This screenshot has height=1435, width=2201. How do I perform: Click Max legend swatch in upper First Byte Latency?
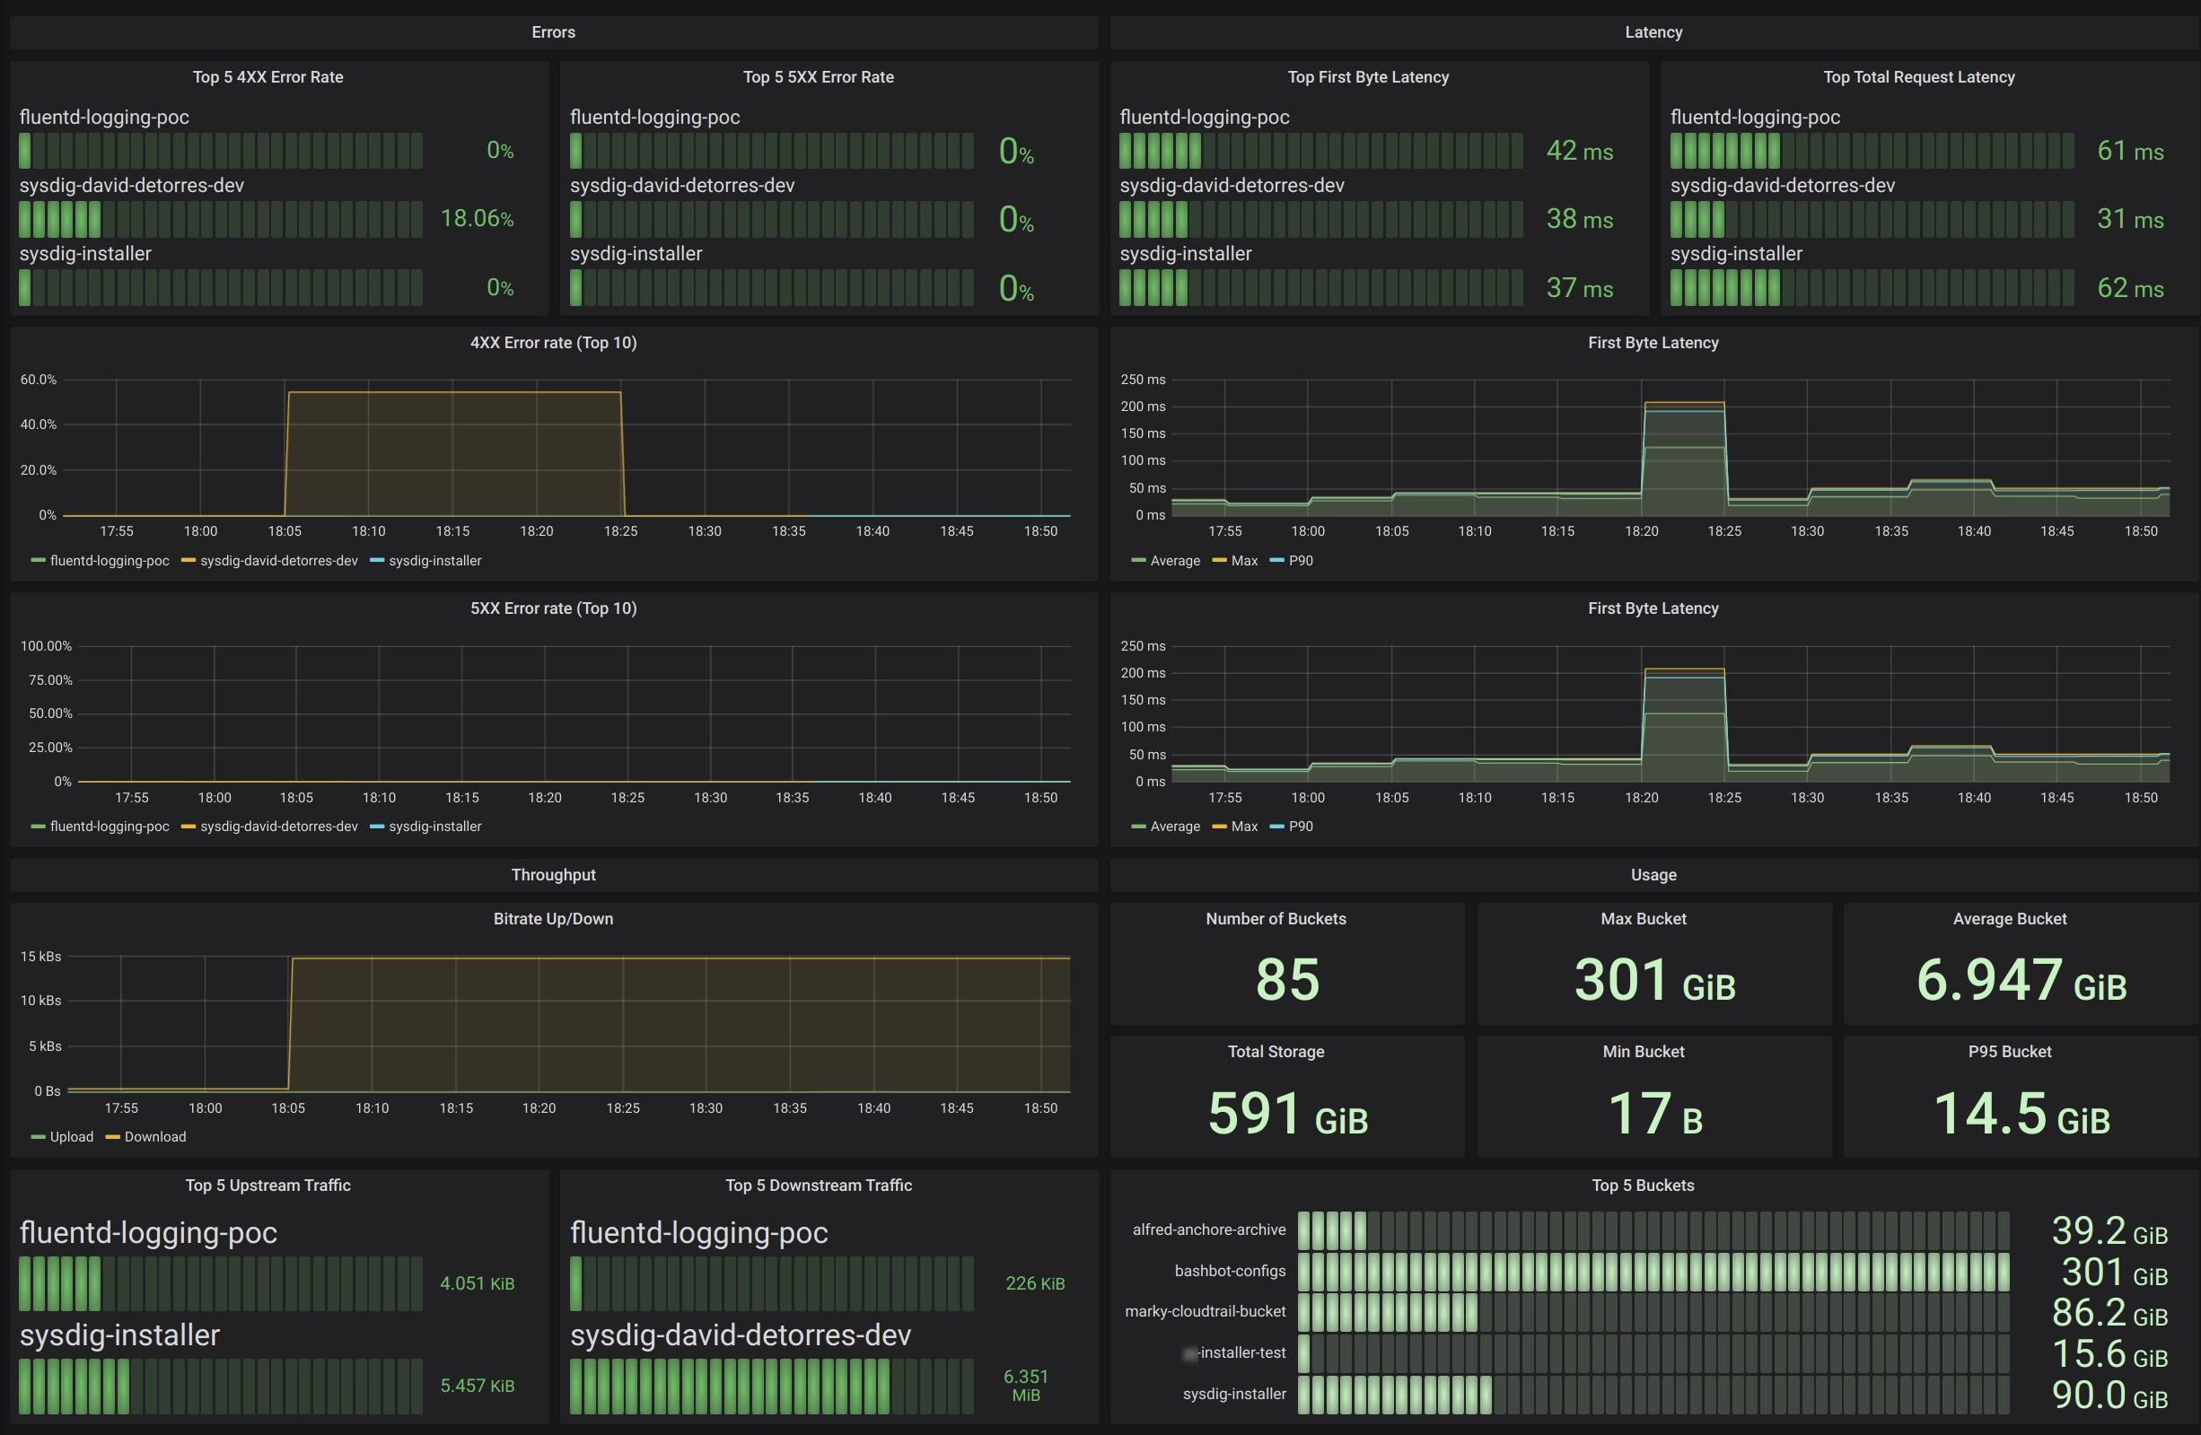[x=1219, y=560]
